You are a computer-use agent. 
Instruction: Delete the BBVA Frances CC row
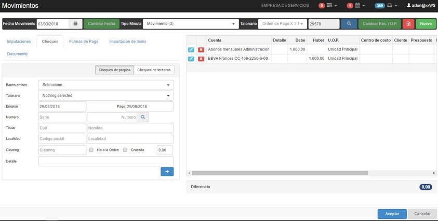pos(201,59)
